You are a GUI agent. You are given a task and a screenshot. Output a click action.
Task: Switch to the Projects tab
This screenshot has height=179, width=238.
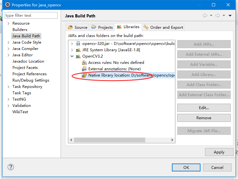(102, 27)
